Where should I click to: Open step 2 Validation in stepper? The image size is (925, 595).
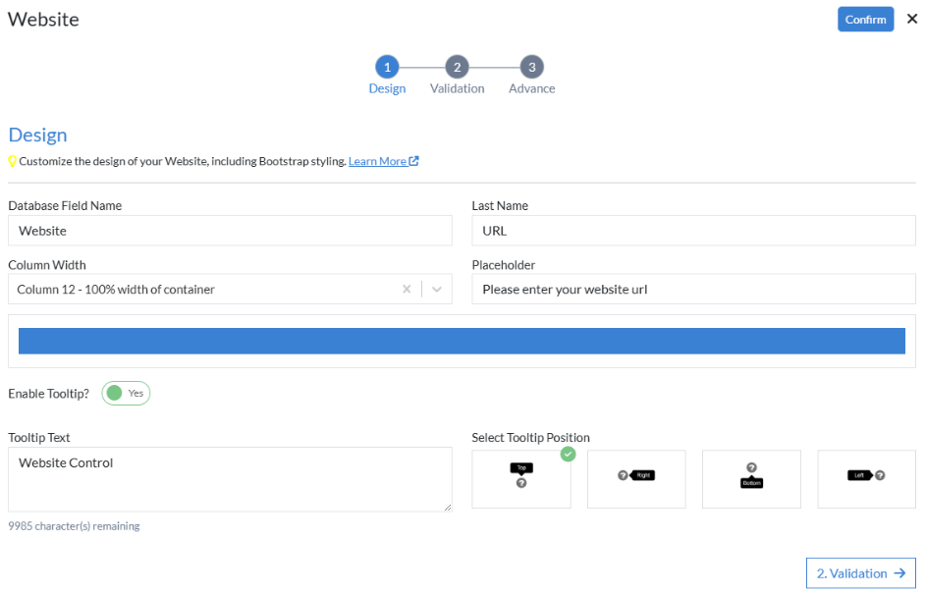457,67
